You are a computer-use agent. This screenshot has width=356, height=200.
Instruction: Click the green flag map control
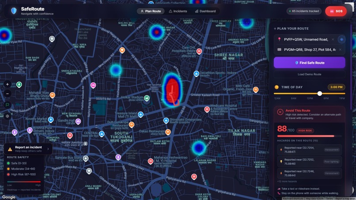point(8,105)
